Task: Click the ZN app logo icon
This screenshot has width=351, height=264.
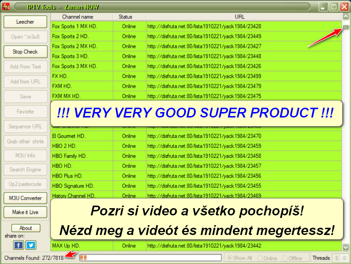Action: (6, 7)
